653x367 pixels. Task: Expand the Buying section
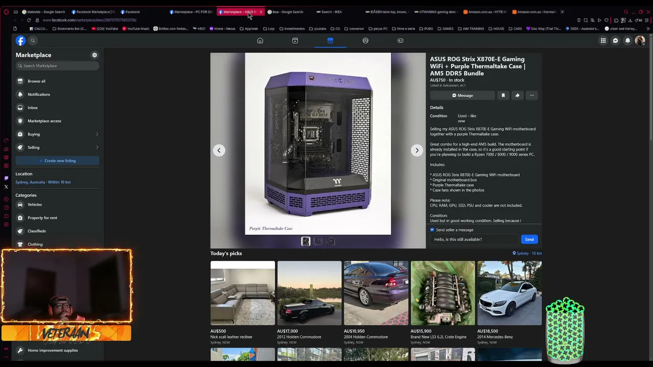(x=57, y=134)
